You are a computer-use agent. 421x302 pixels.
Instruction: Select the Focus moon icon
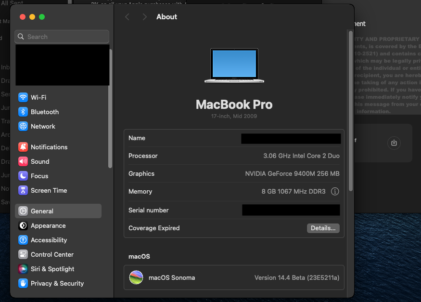click(23, 176)
